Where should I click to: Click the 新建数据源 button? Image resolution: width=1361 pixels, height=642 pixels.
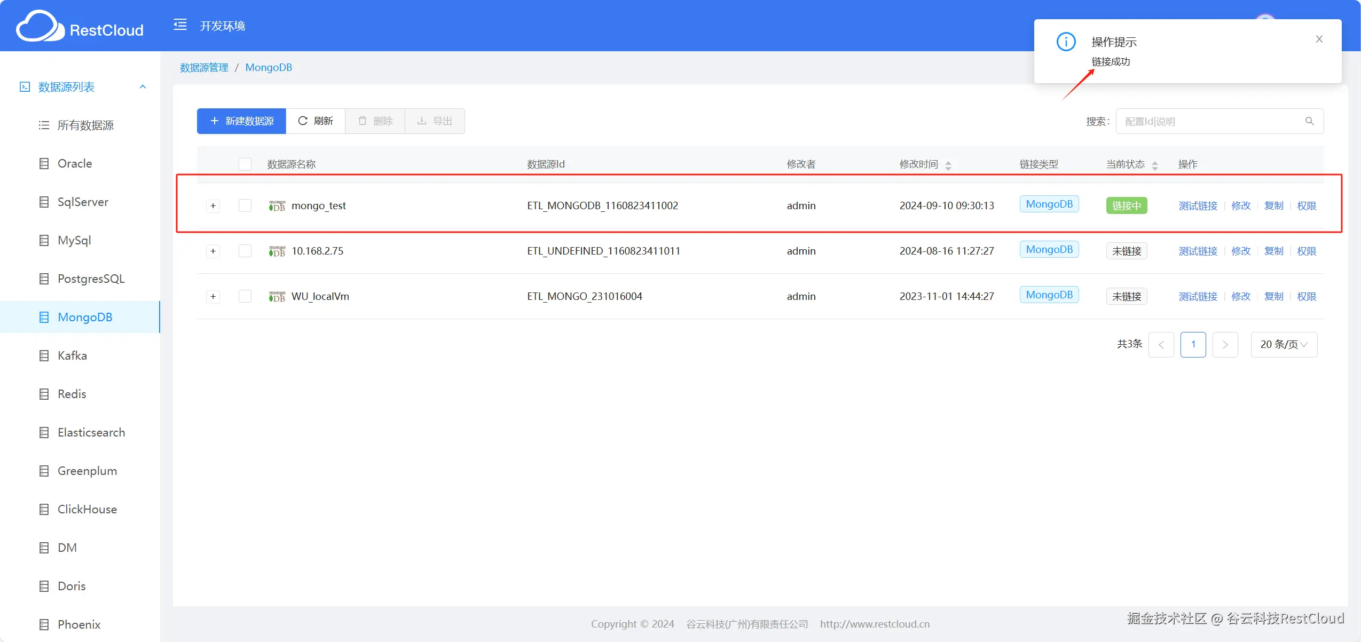(241, 121)
